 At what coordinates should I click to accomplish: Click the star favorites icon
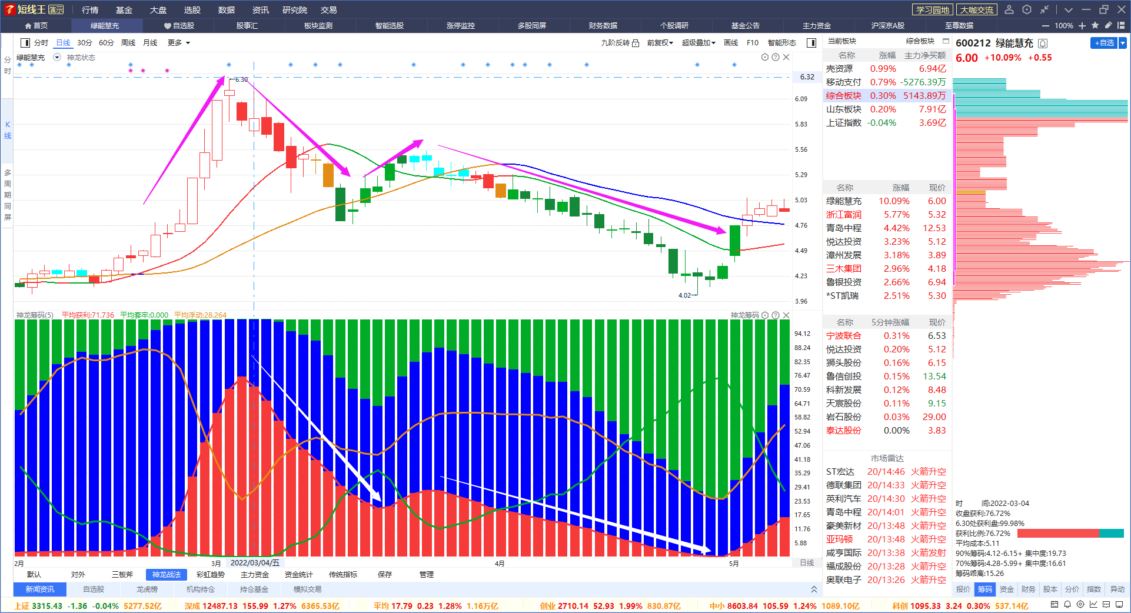pyautogui.click(x=1095, y=25)
